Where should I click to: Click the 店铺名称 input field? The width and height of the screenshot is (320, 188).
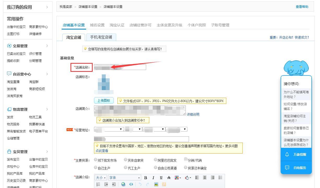click(120, 67)
